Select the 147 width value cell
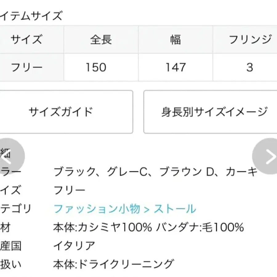Image resolution: width=277 pixels, height=277 pixels. click(175, 67)
